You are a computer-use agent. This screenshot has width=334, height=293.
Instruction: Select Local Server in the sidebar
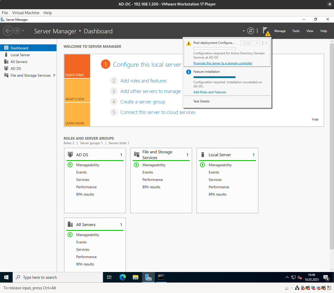[x=20, y=55]
